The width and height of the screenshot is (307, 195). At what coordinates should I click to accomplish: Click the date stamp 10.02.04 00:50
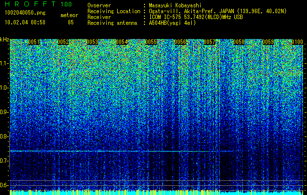click(25, 22)
